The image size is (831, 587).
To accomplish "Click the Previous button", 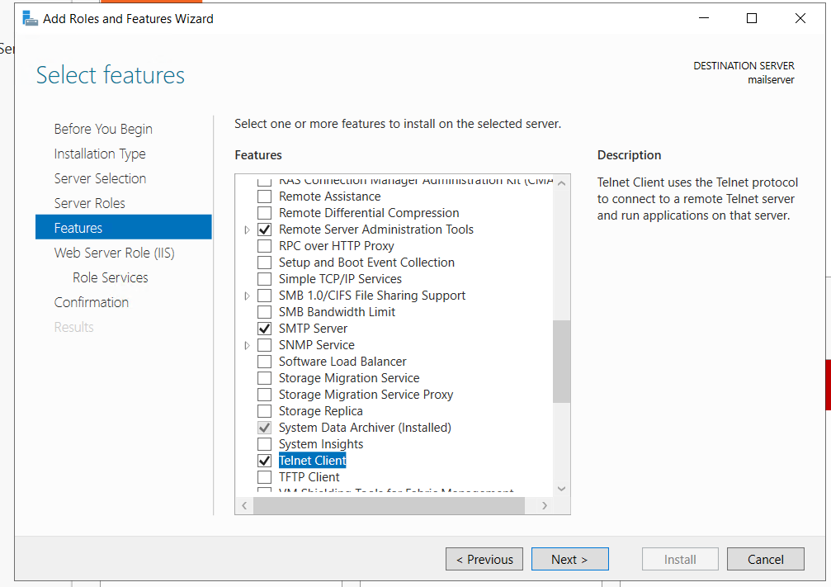I will [x=484, y=560].
